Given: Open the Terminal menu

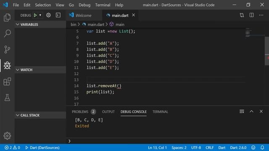Looking at the screenshot, I should (x=103, y=5).
